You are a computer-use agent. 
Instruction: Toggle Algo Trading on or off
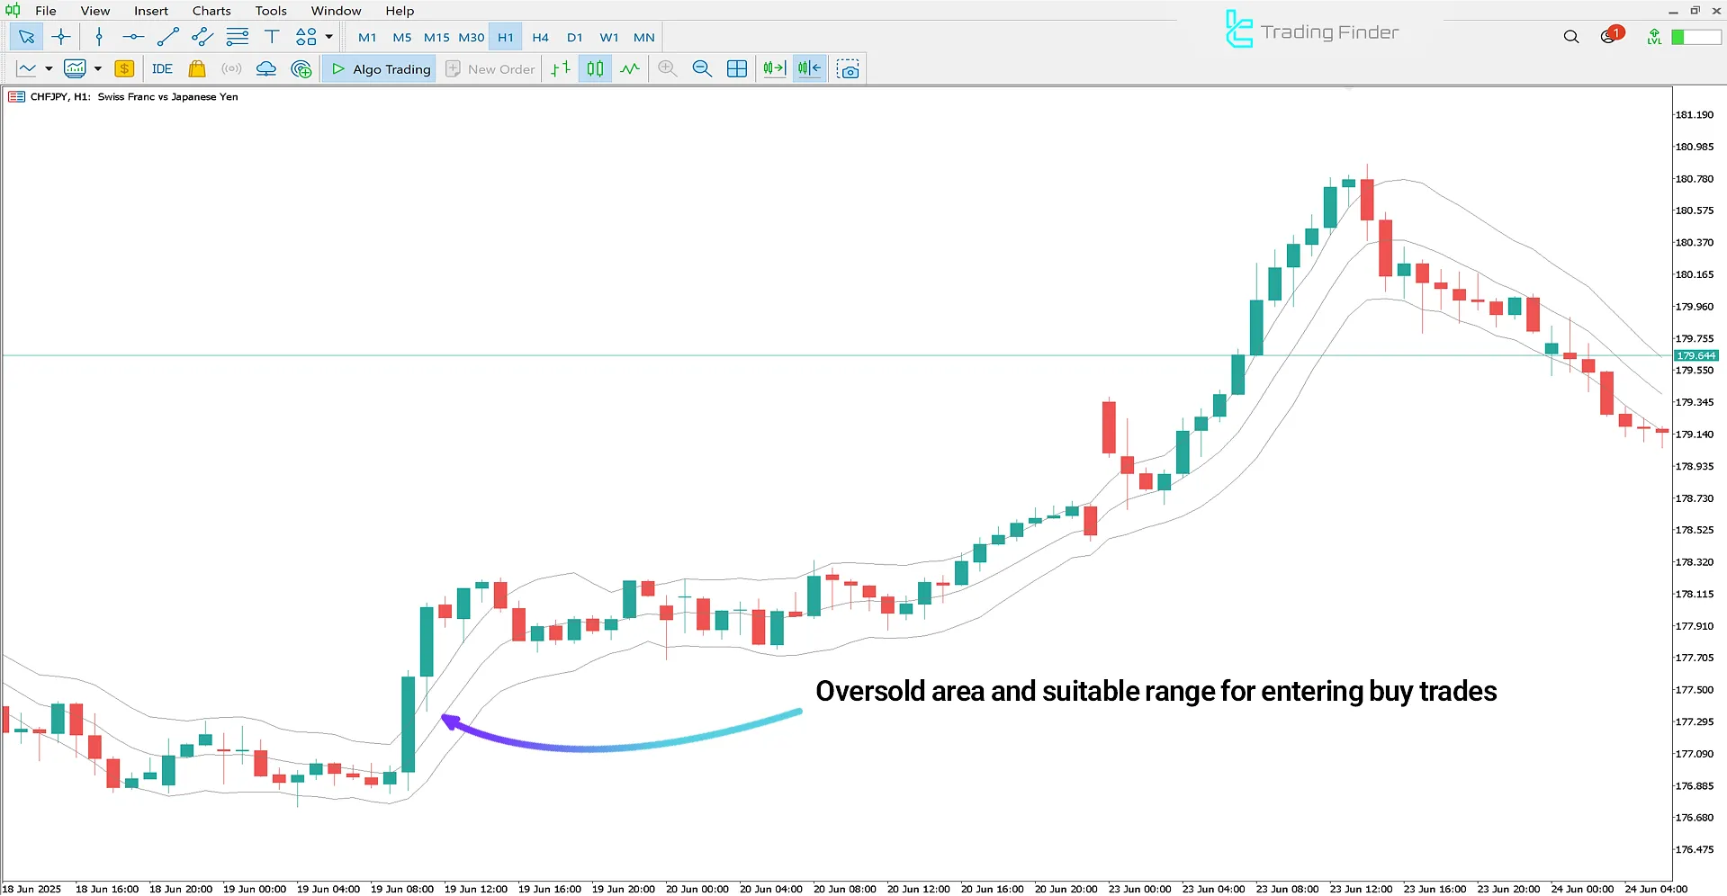378,68
